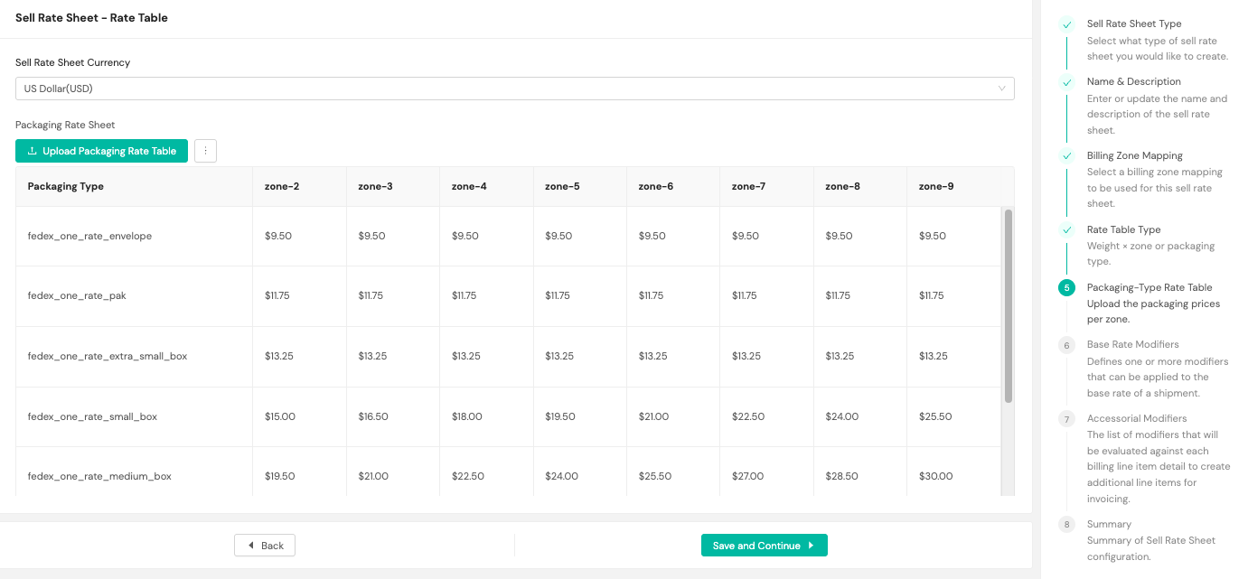Click the Rate Table Type checkmark icon
Screen dimensions: 1248x579
(x=1066, y=230)
